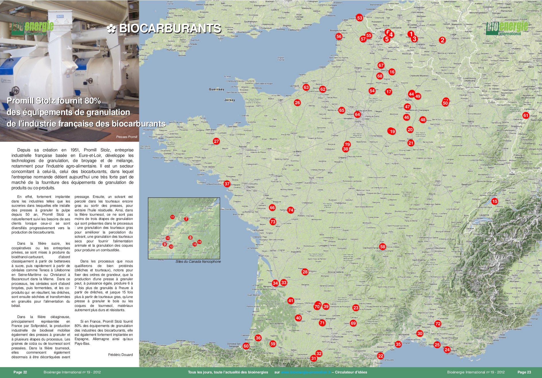Viewport: 542px width, 378px height.
Task: Select map marker 41
Action: tap(291, 301)
